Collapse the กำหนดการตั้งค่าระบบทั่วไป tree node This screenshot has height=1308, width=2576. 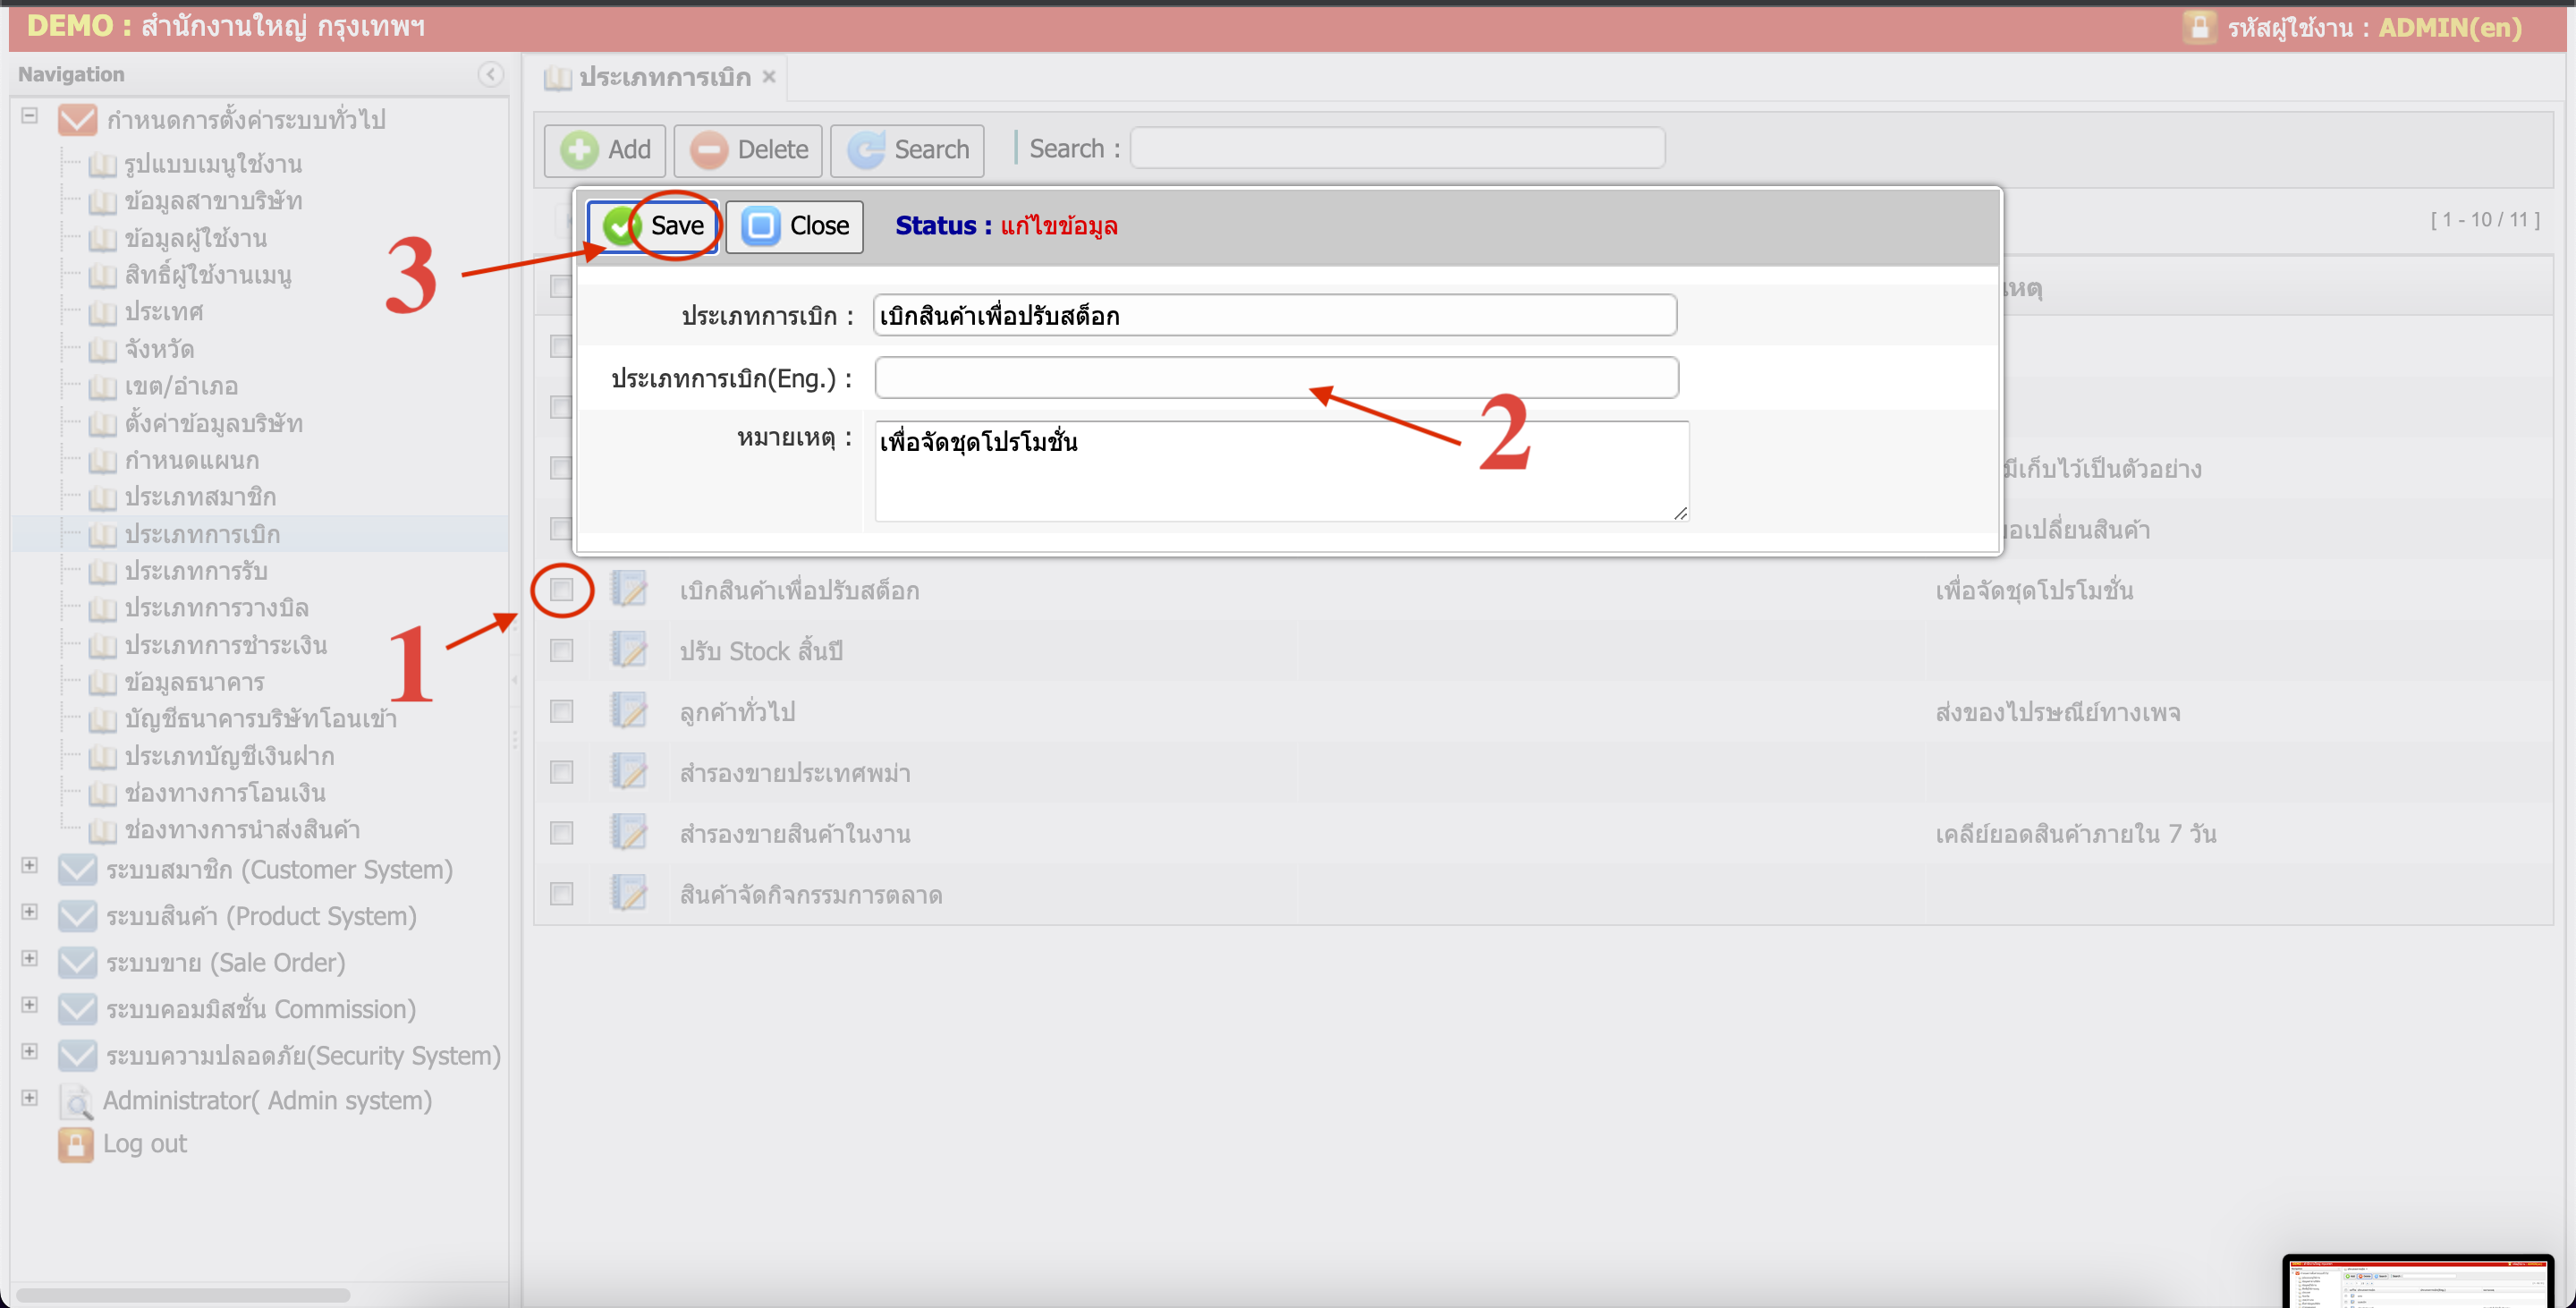[29, 116]
